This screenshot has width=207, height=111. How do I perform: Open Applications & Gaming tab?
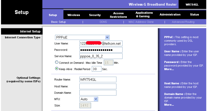point(144,14)
